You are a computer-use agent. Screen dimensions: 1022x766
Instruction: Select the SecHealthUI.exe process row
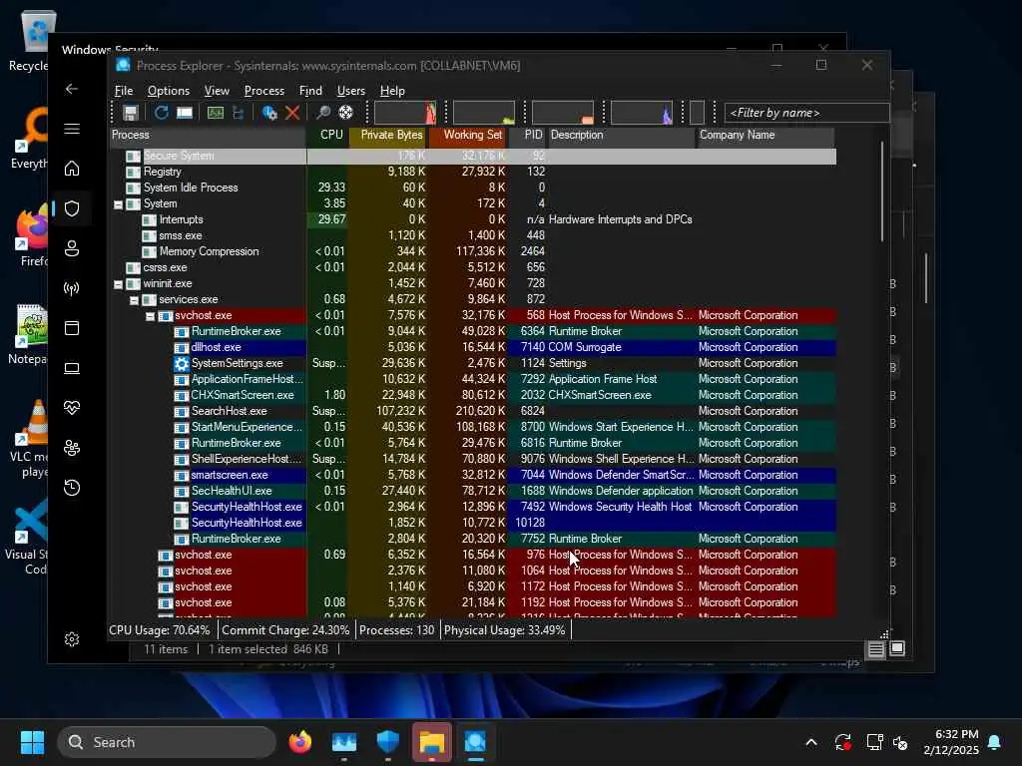(x=472, y=491)
